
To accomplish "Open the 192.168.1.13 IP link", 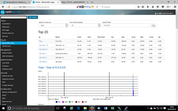I will pos(43,45).
